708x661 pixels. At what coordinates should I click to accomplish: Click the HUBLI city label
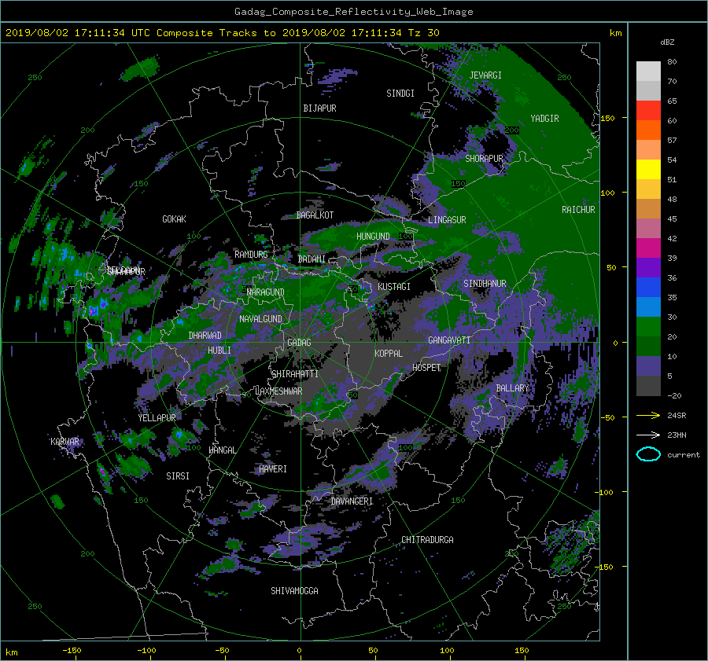click(x=219, y=351)
